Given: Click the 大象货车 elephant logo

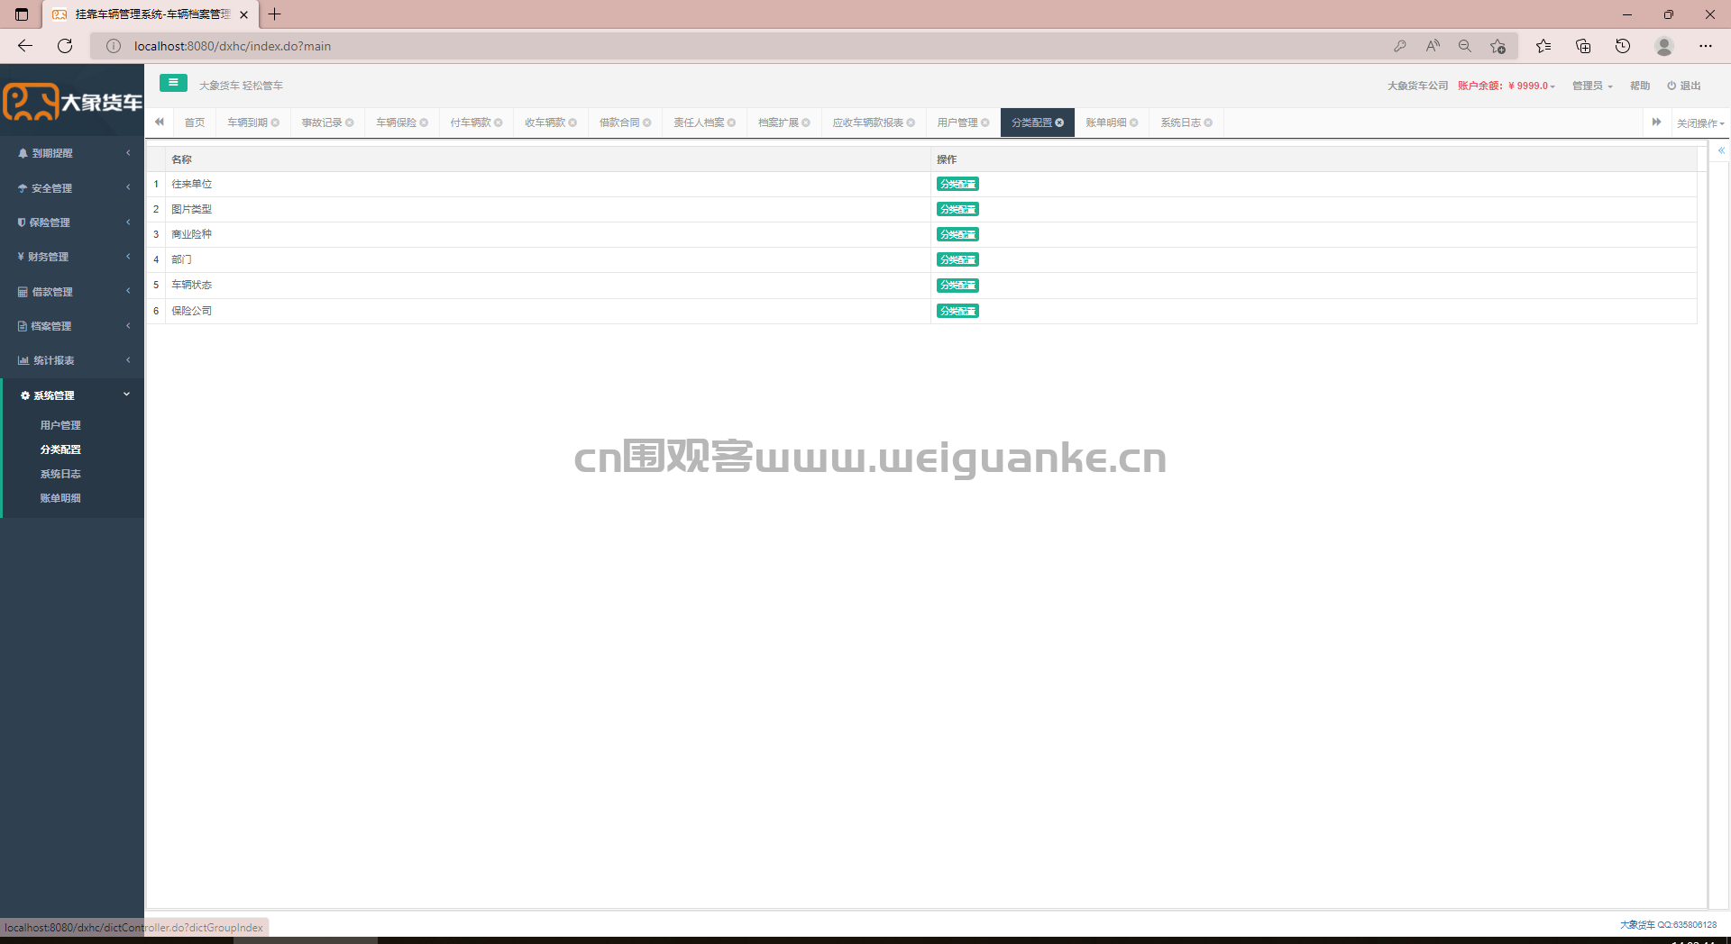Looking at the screenshot, I should click(x=72, y=102).
